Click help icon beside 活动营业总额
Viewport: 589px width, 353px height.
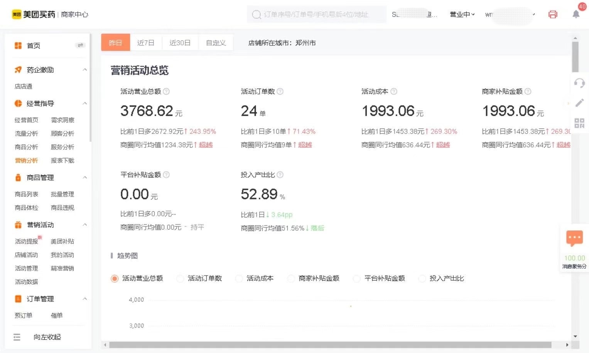click(x=166, y=92)
